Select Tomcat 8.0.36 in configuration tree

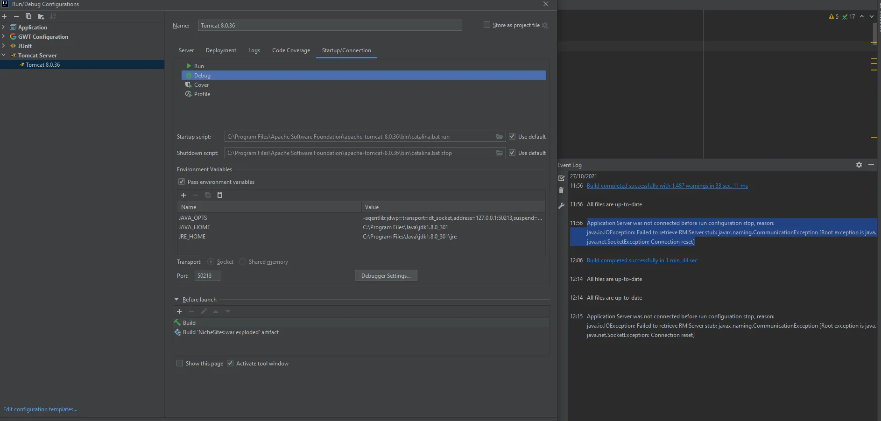coord(82,64)
